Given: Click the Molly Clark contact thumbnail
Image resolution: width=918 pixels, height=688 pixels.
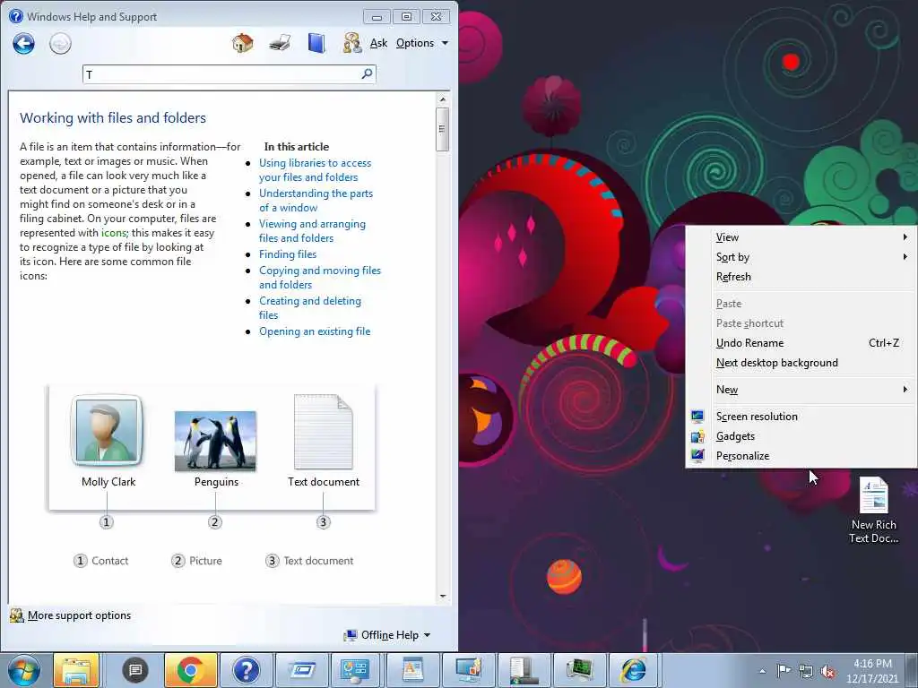Looking at the screenshot, I should (107, 431).
